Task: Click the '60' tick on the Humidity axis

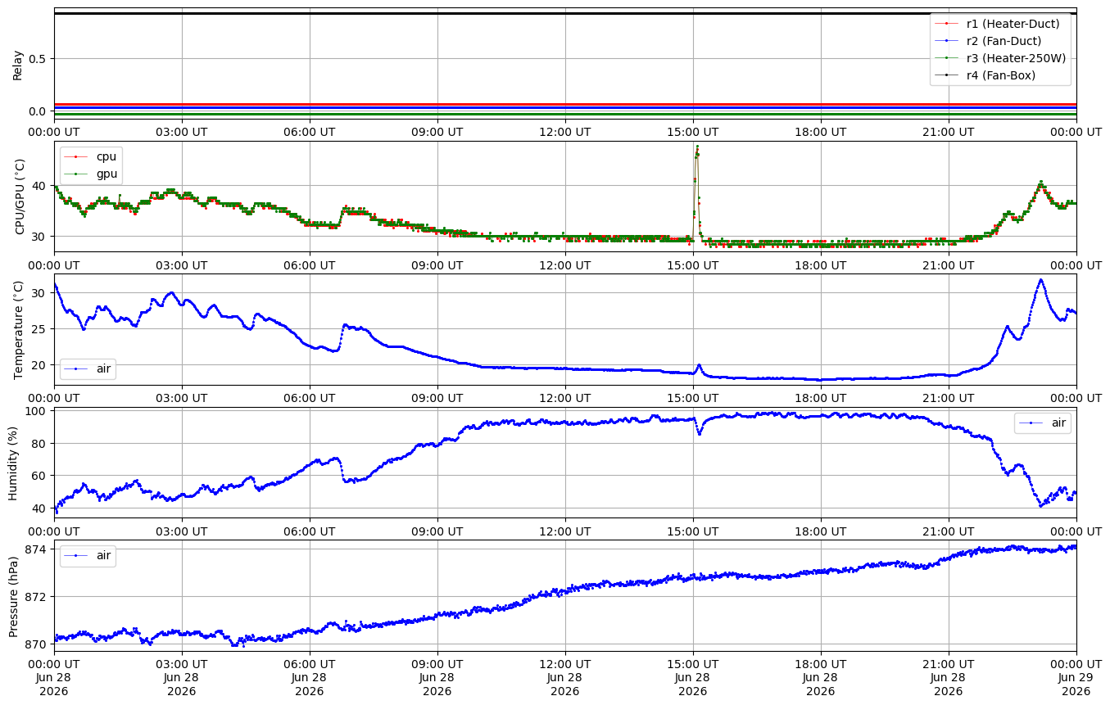Action: coord(41,476)
